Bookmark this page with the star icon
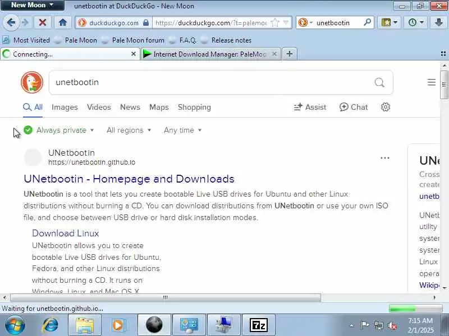The height and width of the screenshot is (336, 449). point(274,22)
